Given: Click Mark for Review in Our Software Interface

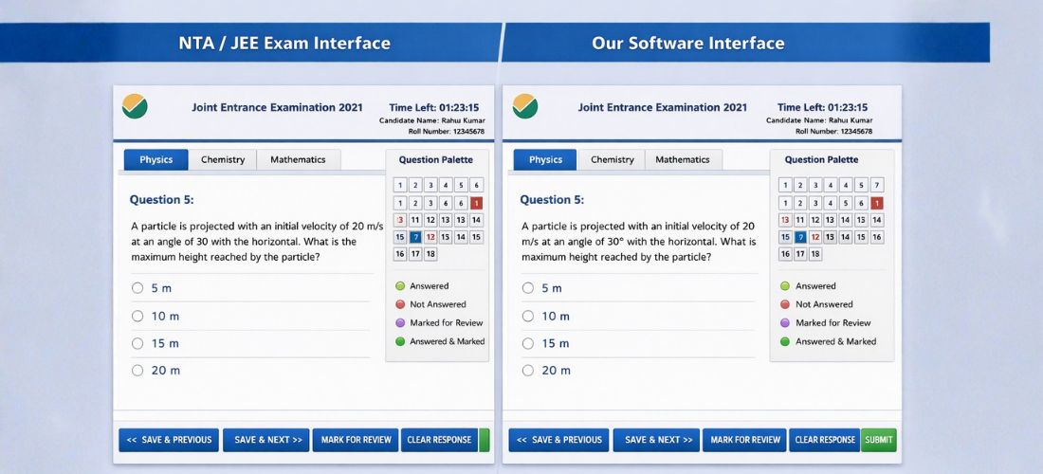Looking at the screenshot, I should tap(745, 440).
